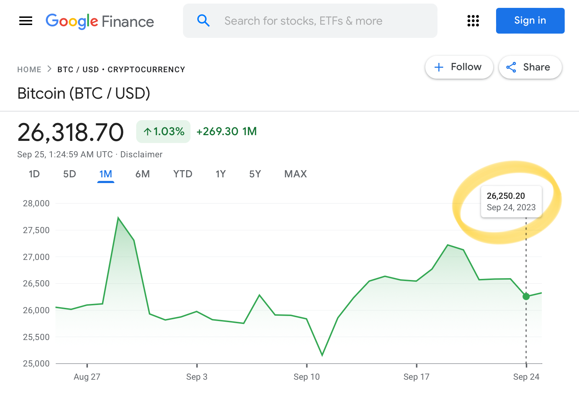Show the 5Y chart range
The image size is (579, 394).
[x=255, y=174]
